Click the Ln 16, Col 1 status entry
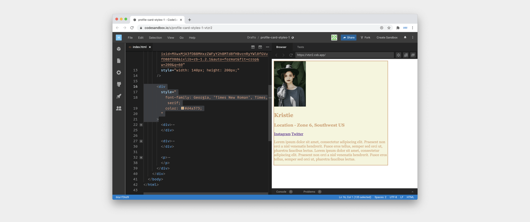This screenshot has width=530, height=222. (355, 197)
